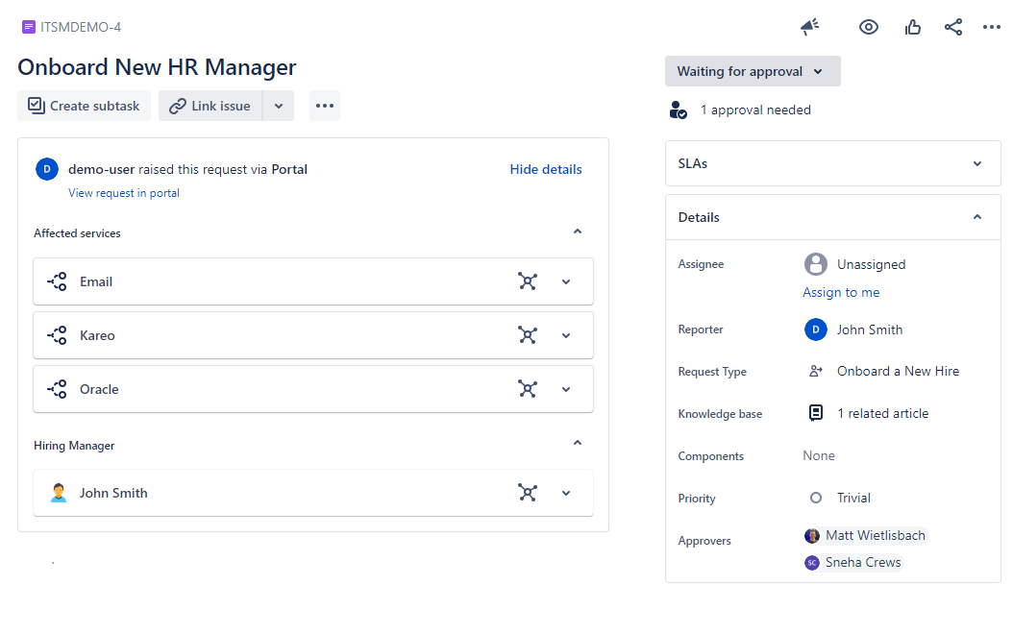Screen dimensions: 1013x634
Task: Click the Onboard New HR Manager title
Action: [157, 67]
